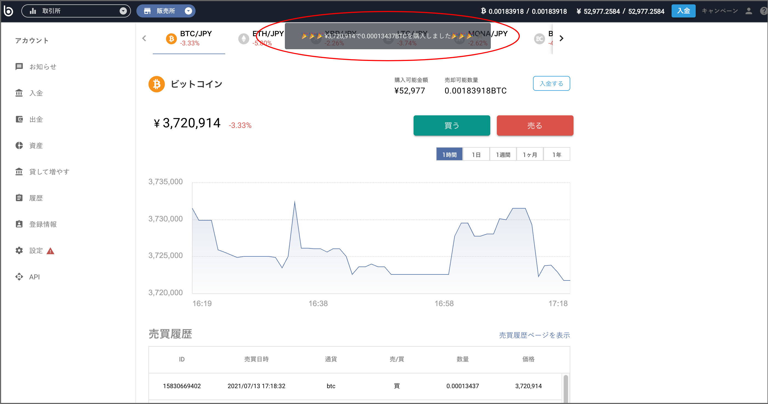Click the 入金 bank icon in sidebar
Screen dimensions: 768x404
pos(19,93)
